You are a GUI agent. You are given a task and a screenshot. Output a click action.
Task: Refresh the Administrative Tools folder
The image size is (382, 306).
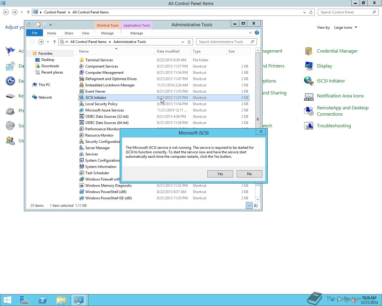click(x=189, y=42)
